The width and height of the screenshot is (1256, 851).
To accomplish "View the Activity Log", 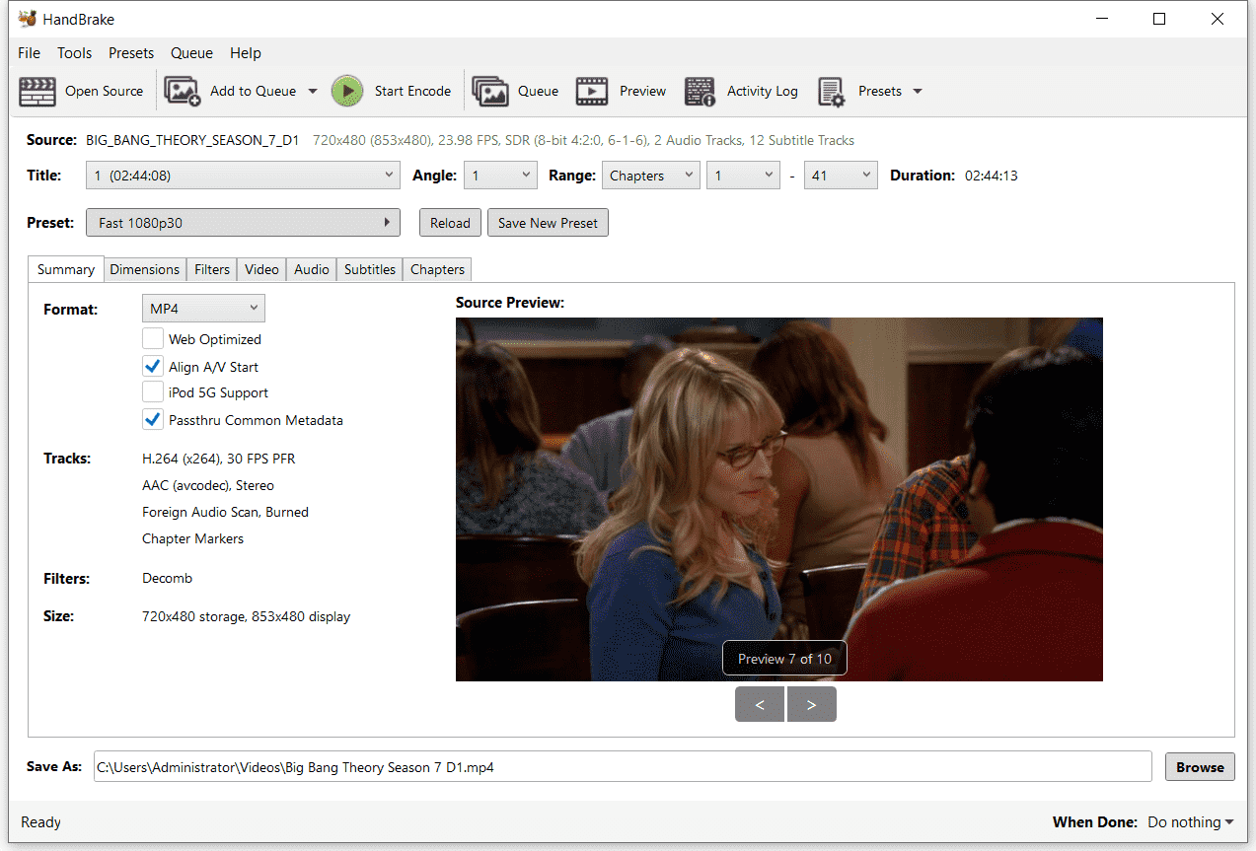I will [x=741, y=91].
